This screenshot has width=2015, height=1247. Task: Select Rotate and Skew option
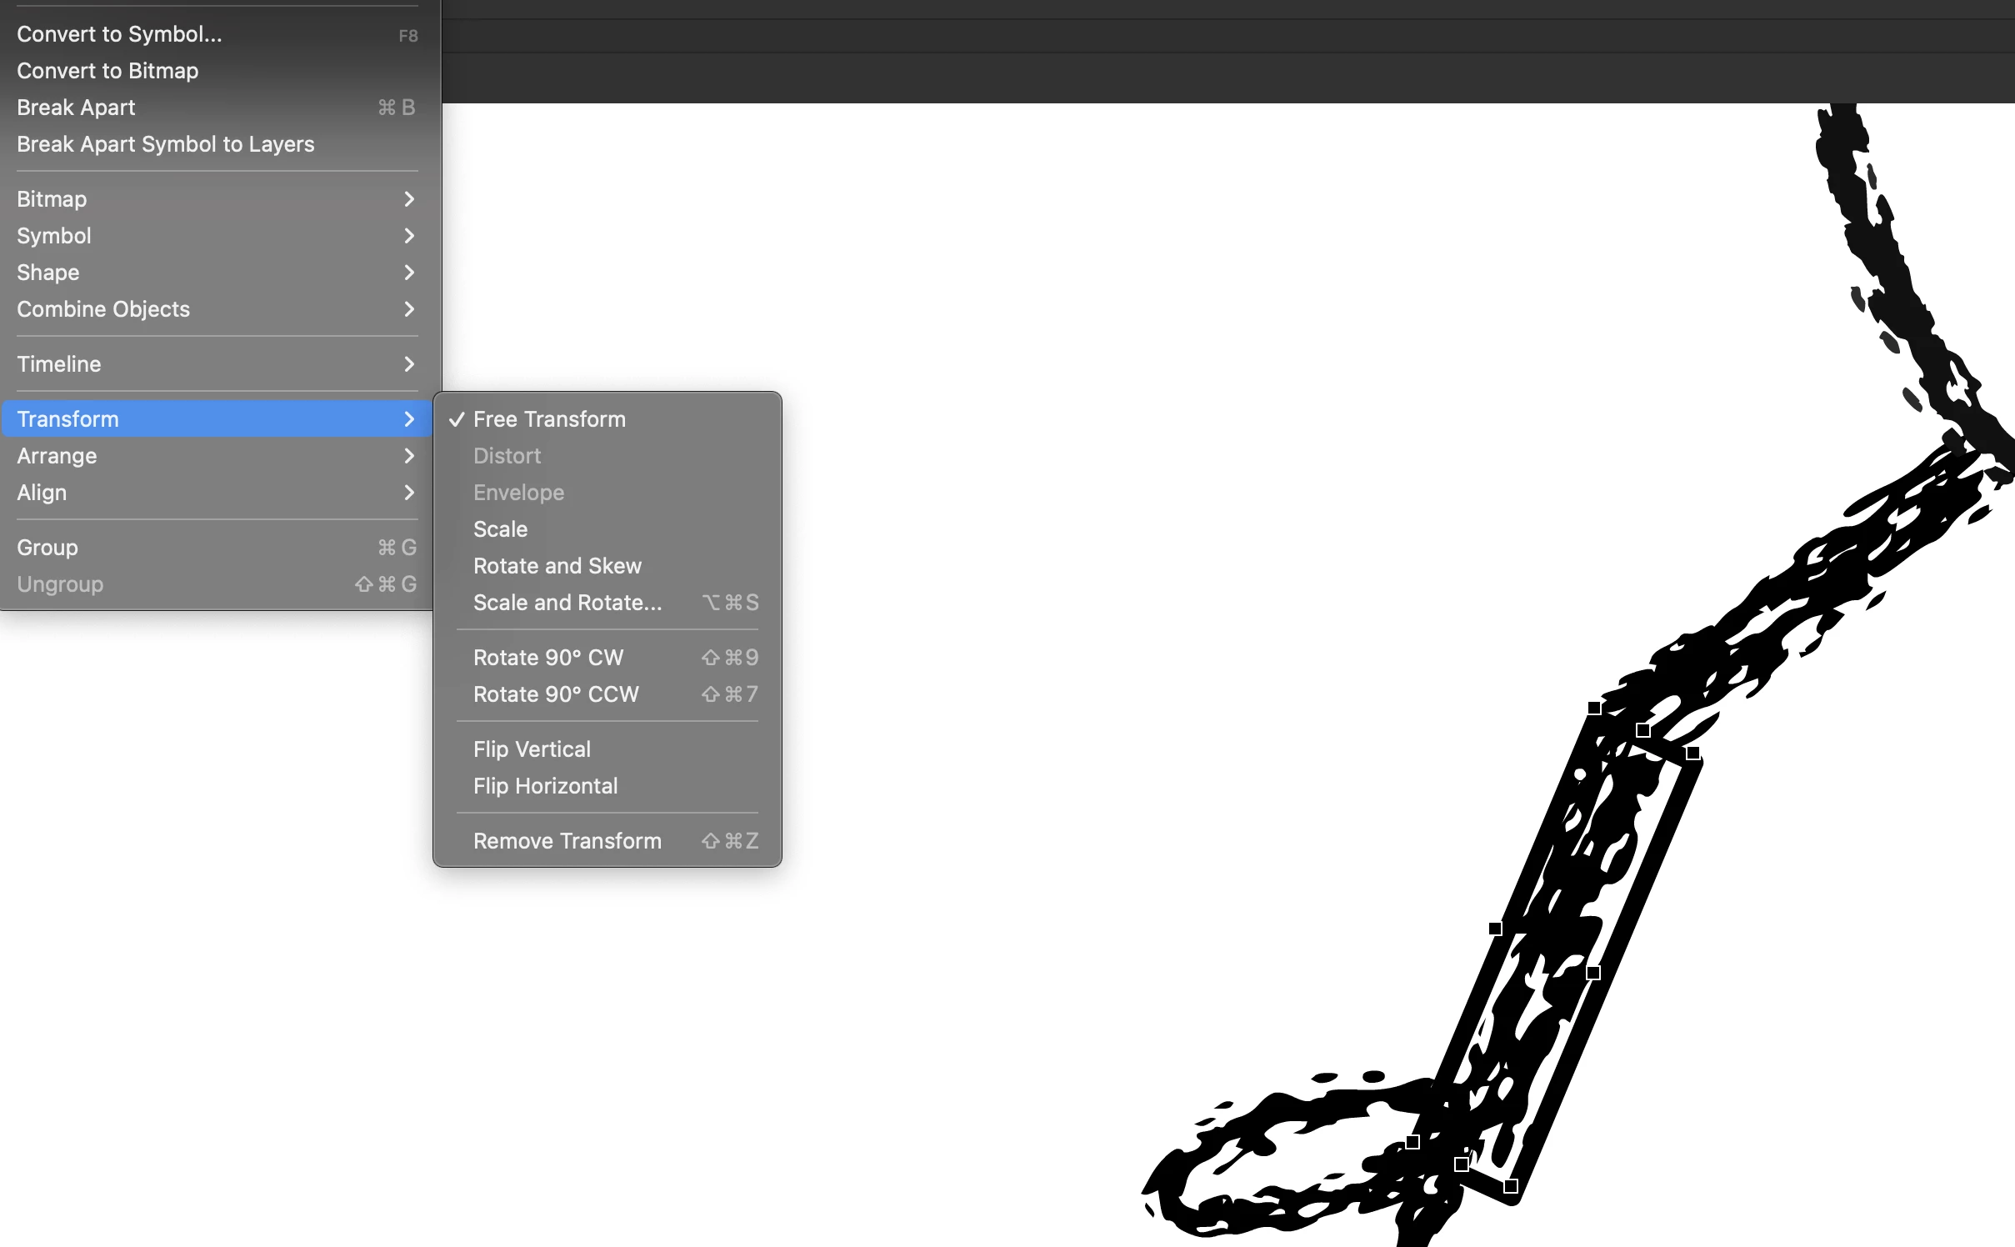point(557,566)
